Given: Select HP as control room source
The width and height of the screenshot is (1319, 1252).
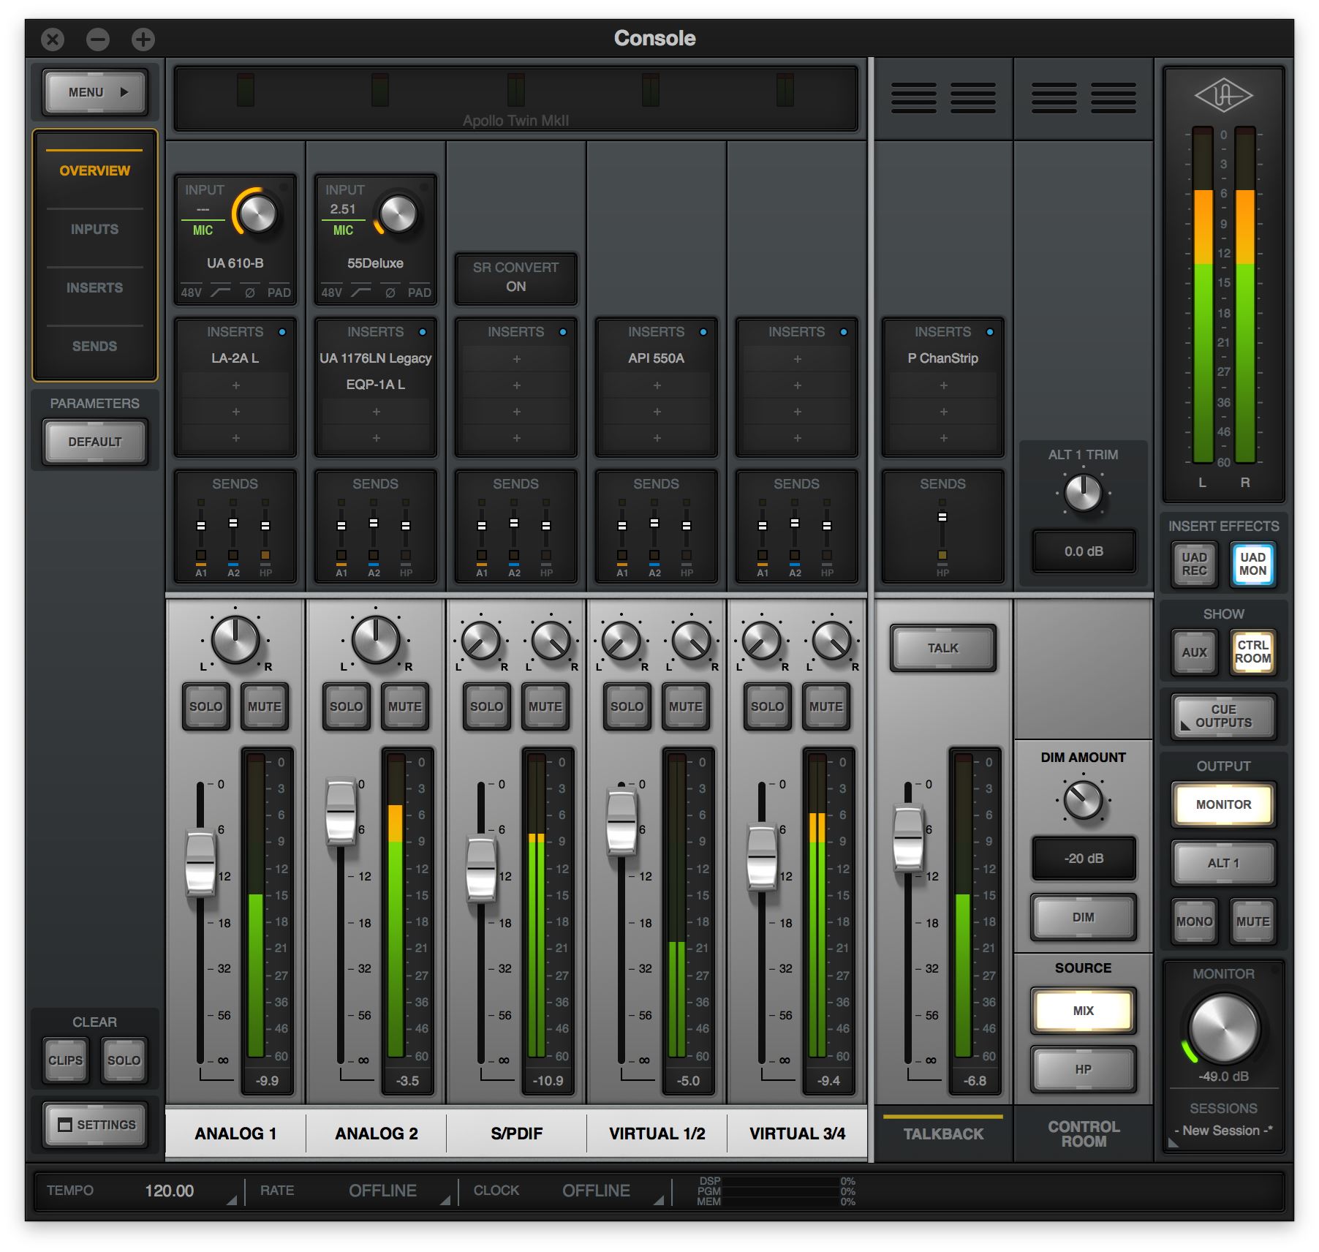Looking at the screenshot, I should [1083, 1069].
